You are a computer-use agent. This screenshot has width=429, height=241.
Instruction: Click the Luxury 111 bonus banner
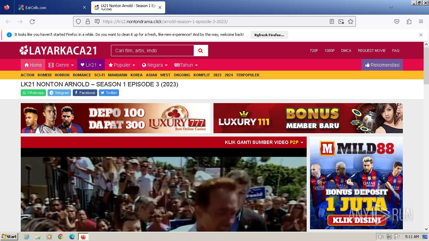[x=308, y=118]
